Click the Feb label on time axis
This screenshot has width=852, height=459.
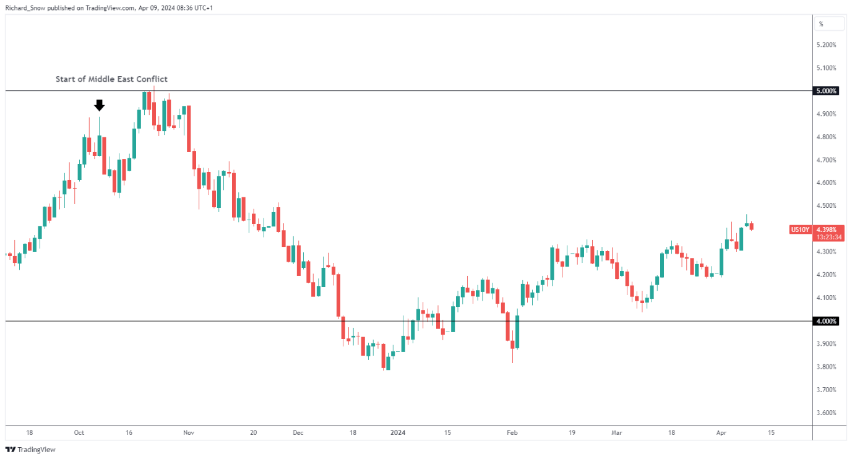coord(511,432)
